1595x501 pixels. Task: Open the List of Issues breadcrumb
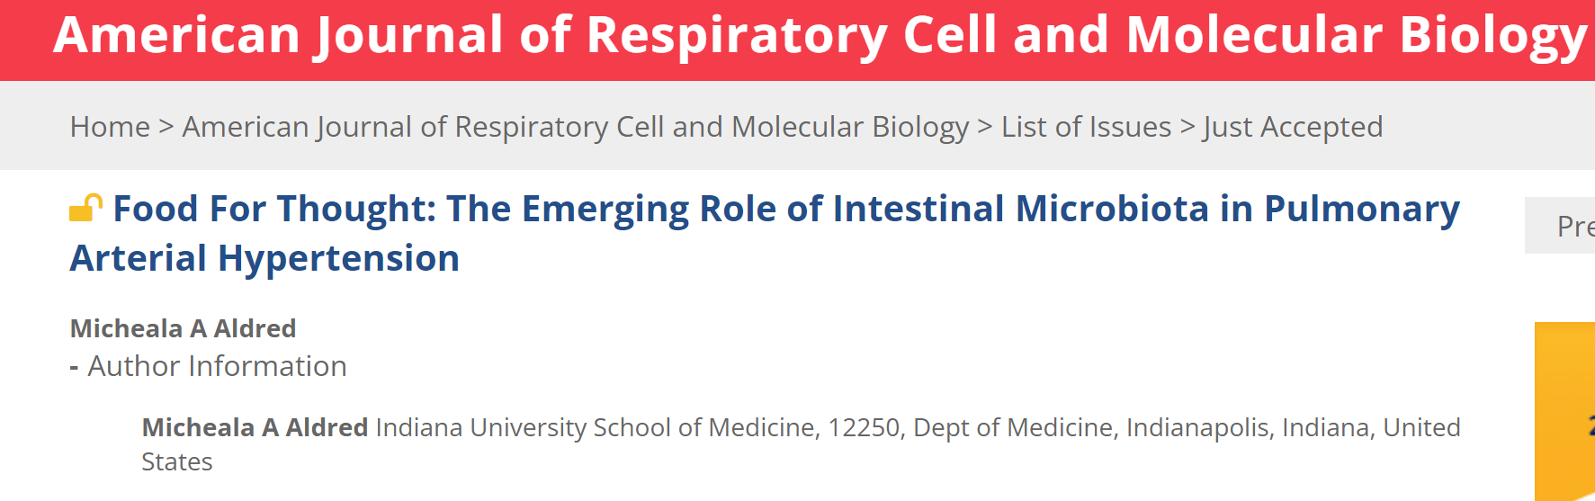coord(1086,127)
